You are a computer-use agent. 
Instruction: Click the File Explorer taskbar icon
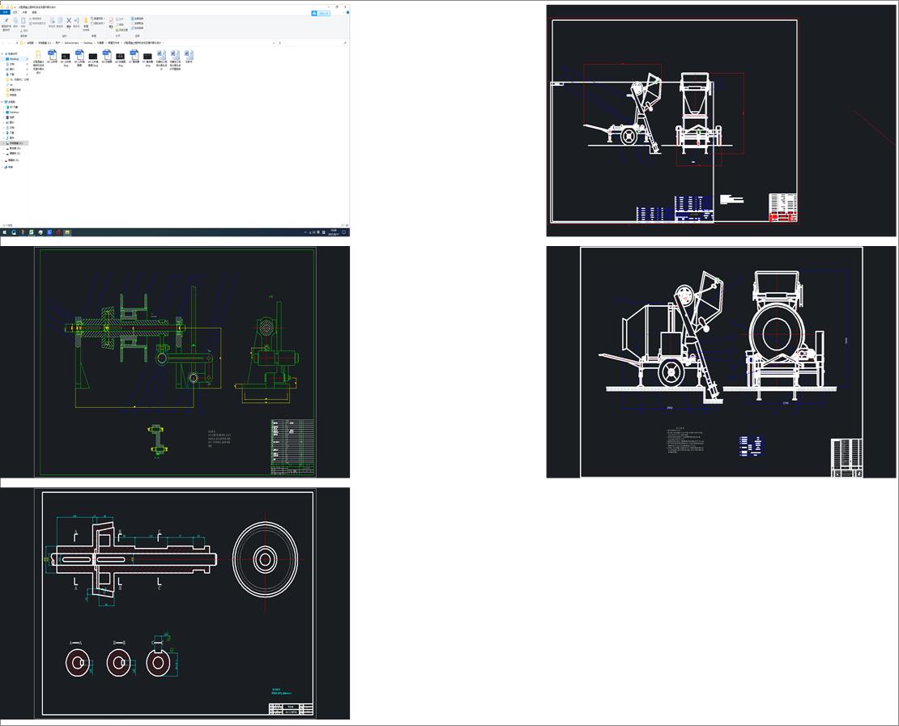click(x=67, y=232)
